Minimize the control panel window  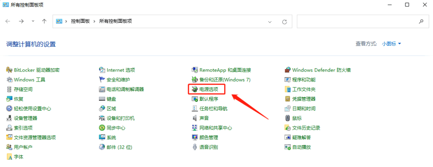pos(389,5)
